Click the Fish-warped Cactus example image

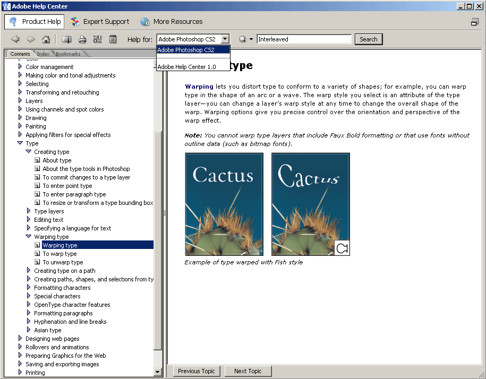click(311, 204)
